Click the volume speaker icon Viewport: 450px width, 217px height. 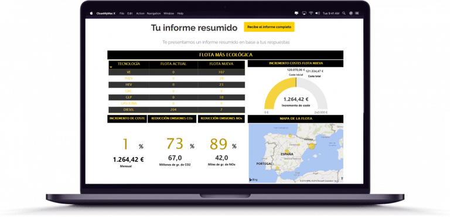(x=318, y=13)
